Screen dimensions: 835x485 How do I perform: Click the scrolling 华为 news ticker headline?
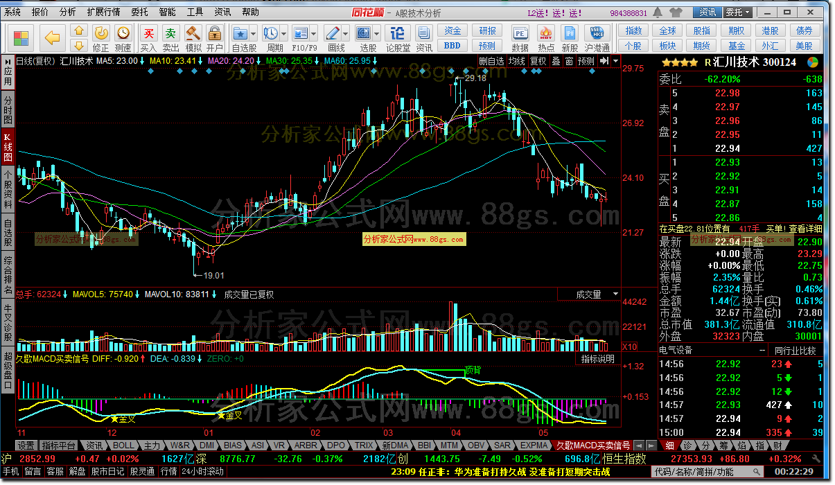pyautogui.click(x=500, y=472)
